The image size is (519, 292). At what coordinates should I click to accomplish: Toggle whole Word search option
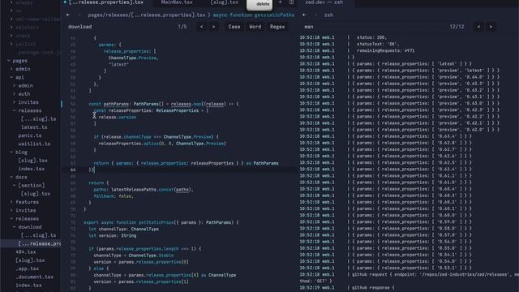[255, 27]
